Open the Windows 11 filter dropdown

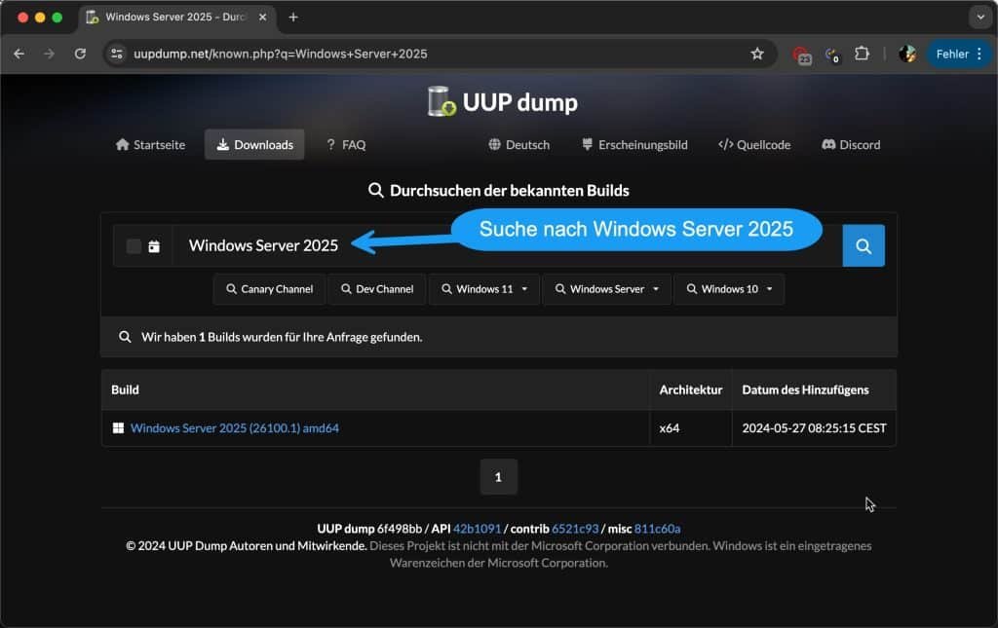(x=483, y=288)
